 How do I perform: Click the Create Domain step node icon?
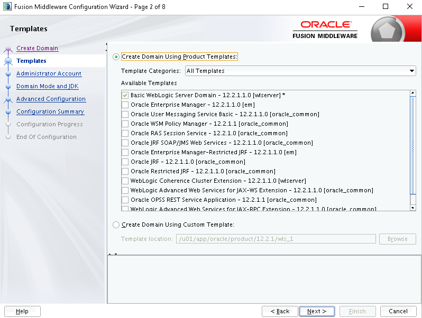(x=8, y=49)
